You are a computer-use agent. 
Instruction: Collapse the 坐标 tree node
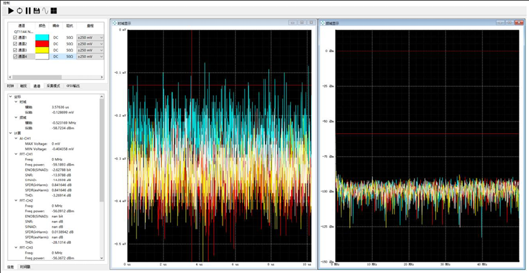click(10, 96)
